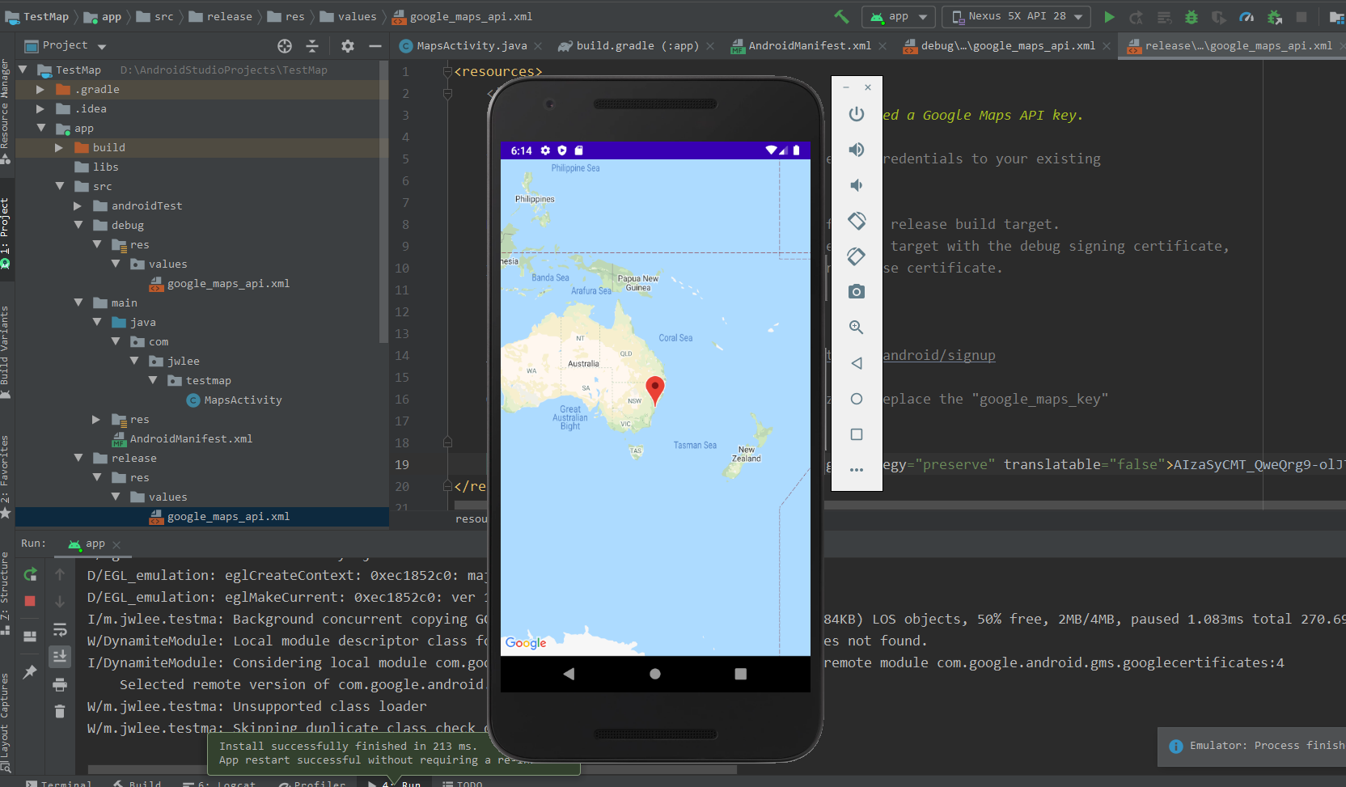The width and height of the screenshot is (1346, 787).
Task: Click the Project tree vertical scrollbar
Action: coord(383,202)
